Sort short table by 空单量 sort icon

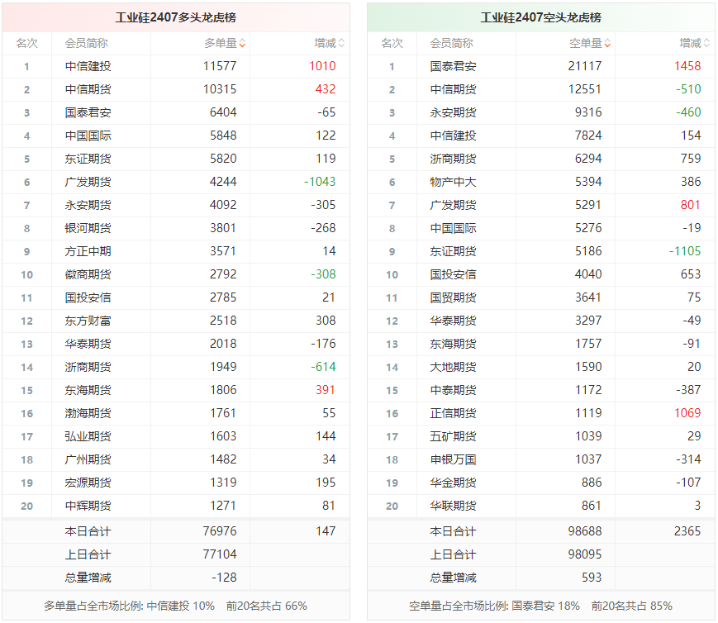pos(607,44)
